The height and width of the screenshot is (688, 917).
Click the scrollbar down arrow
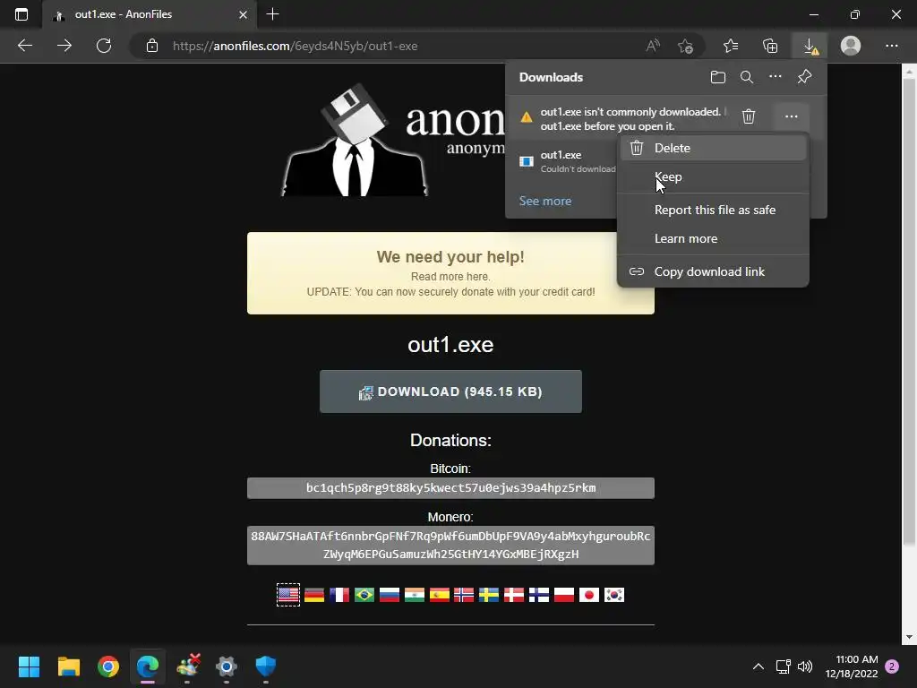tap(909, 637)
